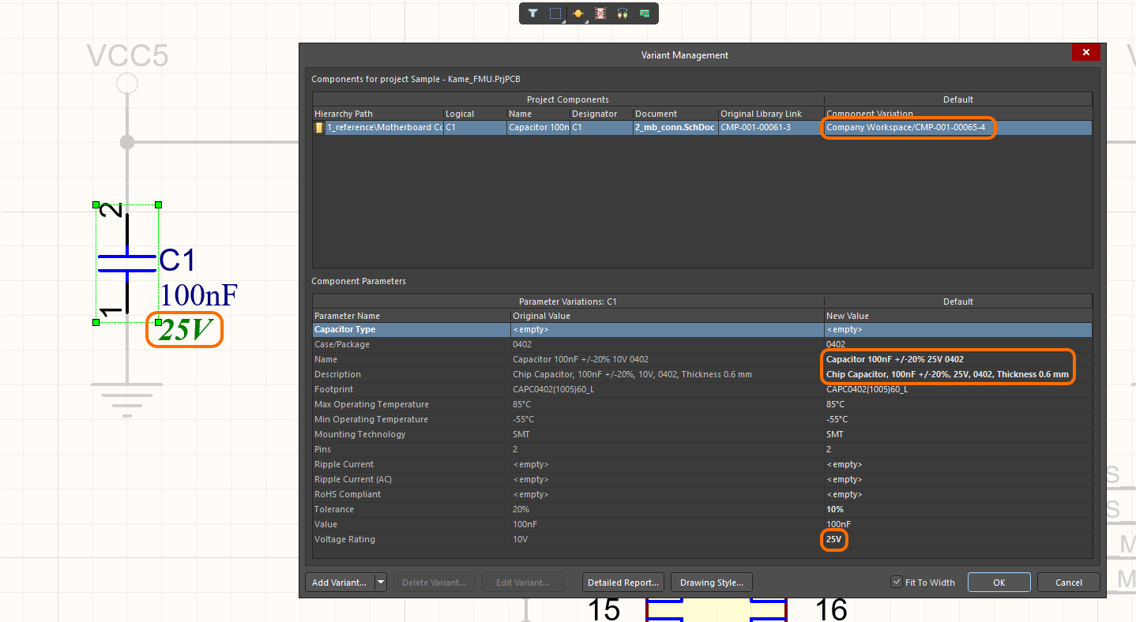This screenshot has width=1136, height=622.
Task: Close the Variant Management dialog
Action: click(1086, 53)
